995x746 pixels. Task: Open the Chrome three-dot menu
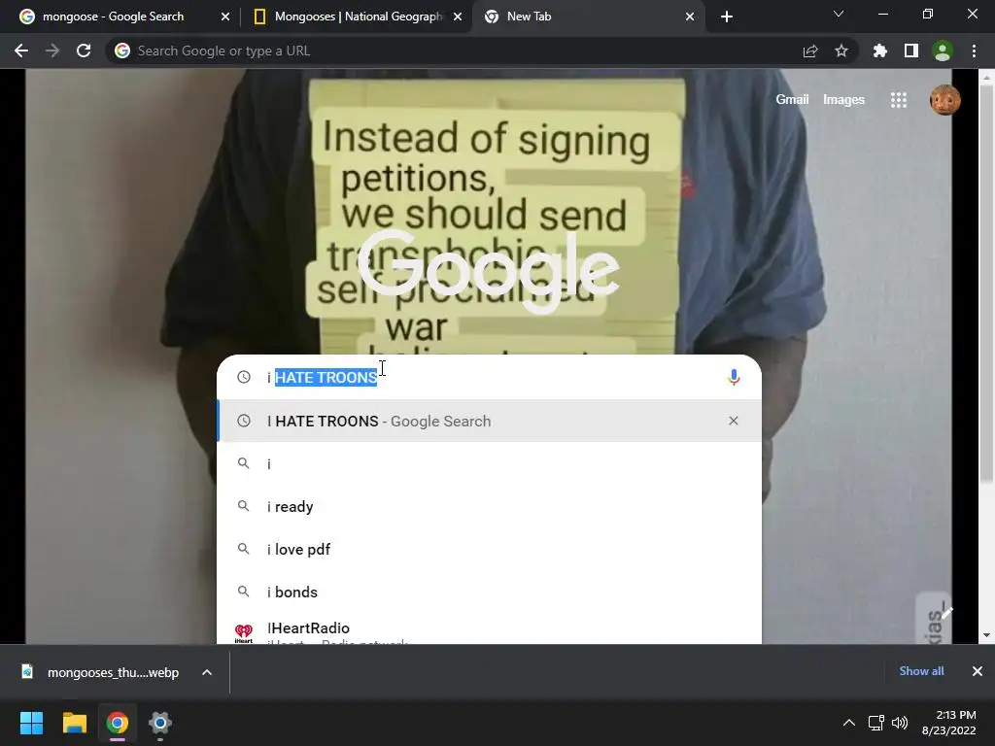[974, 51]
